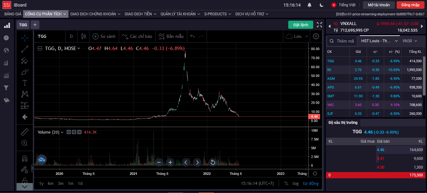Remove the Volume indicator with X

tap(79, 132)
